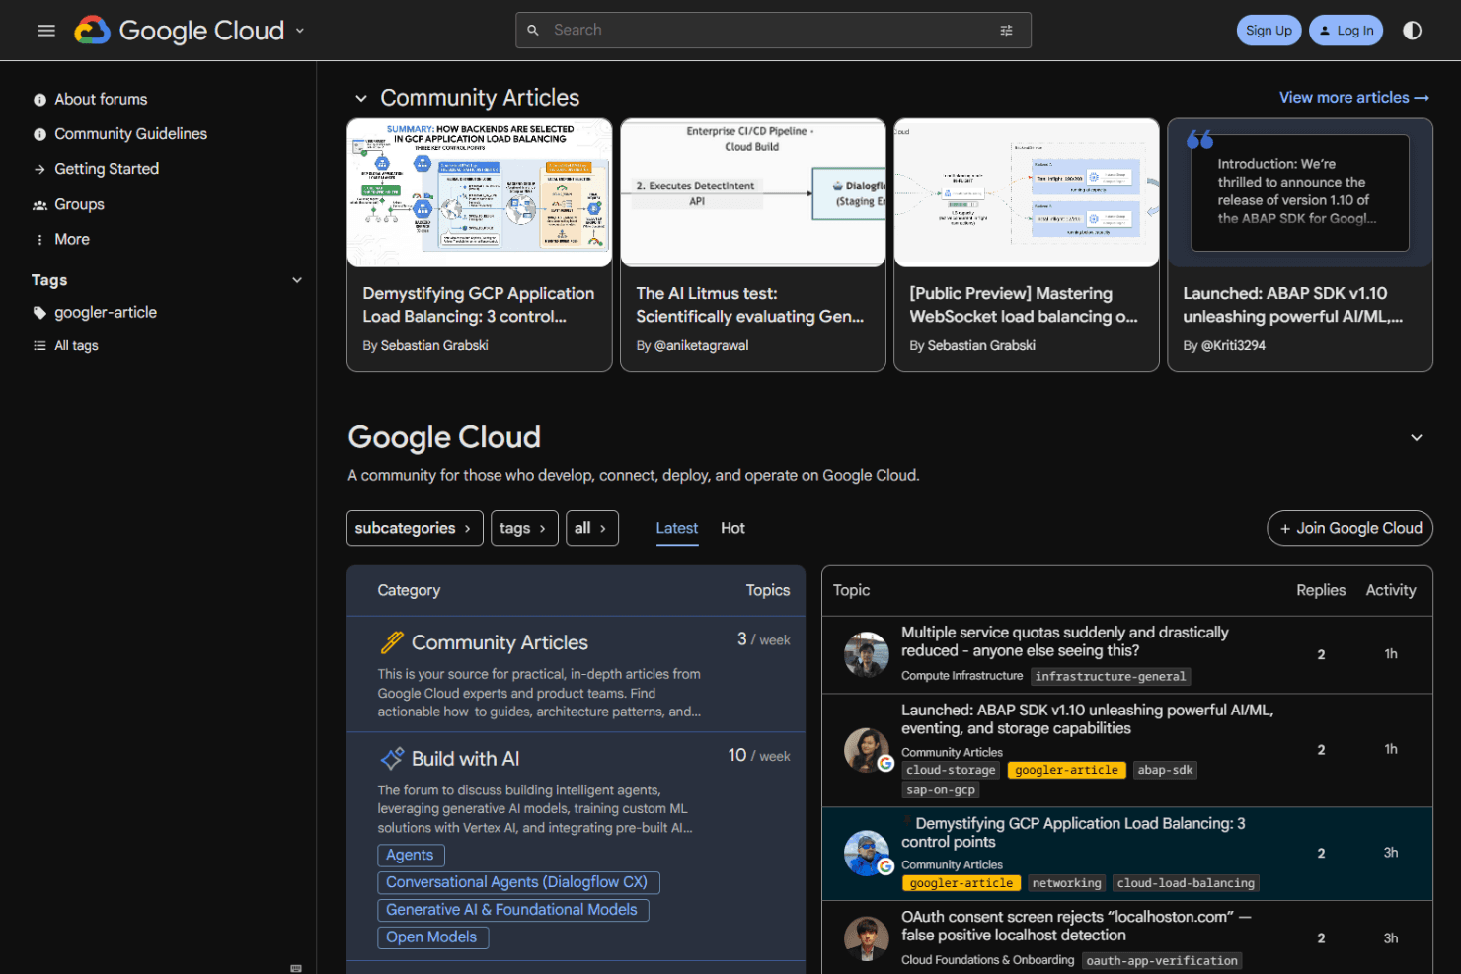Click the About forums info icon
Viewport: 1461px width, 974px height.
(x=39, y=100)
